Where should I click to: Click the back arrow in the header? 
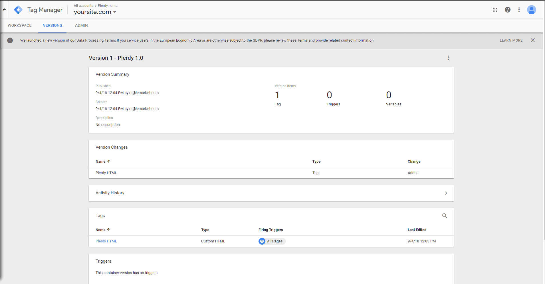click(4, 10)
